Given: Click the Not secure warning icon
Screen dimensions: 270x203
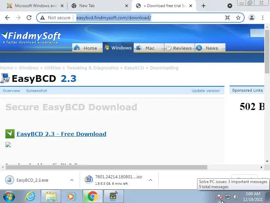Looking at the screenshot, I should point(43,18).
